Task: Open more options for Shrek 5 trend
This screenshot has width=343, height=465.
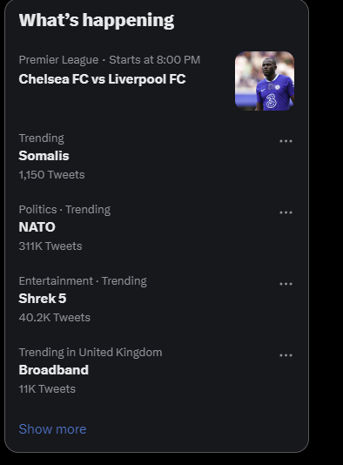Action: click(x=286, y=284)
